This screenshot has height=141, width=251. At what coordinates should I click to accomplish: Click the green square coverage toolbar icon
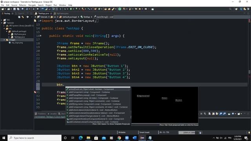120,9
